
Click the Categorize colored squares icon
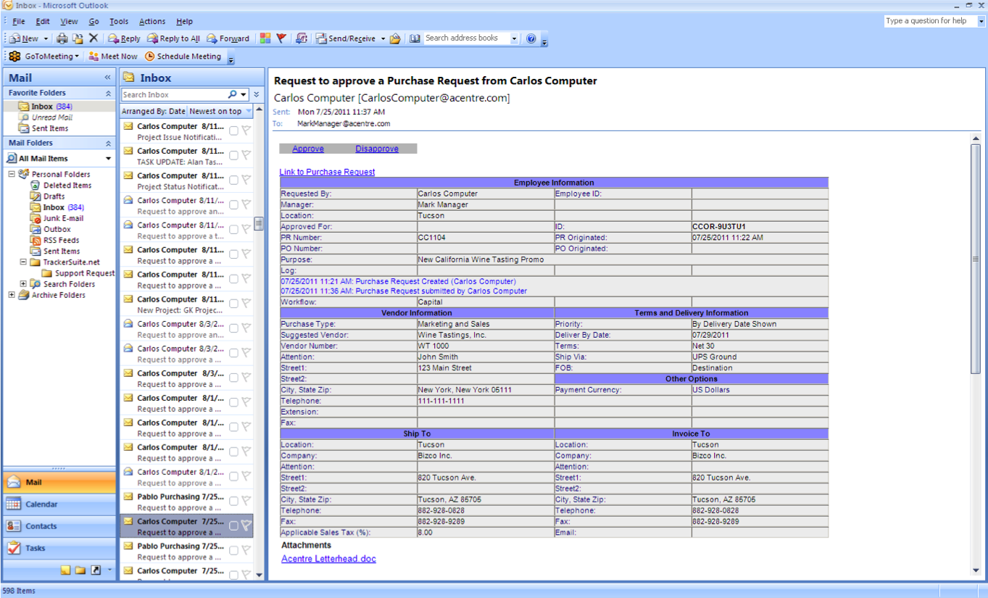point(265,38)
